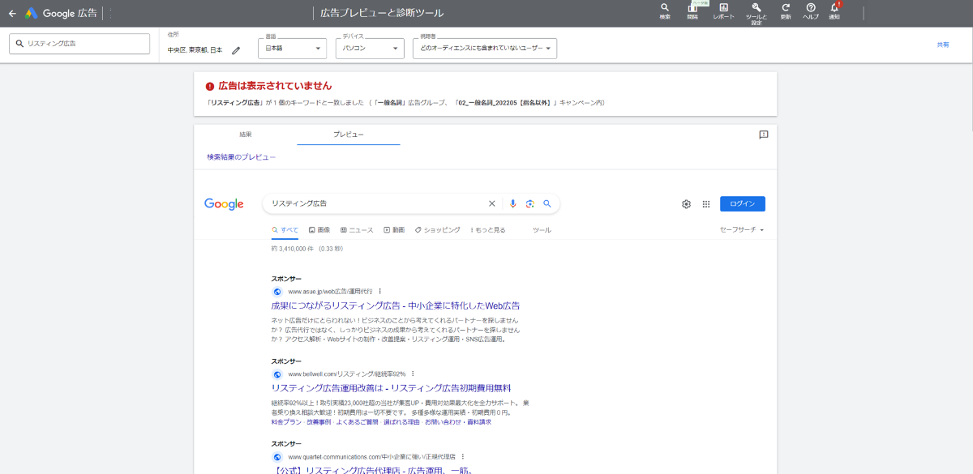973x474 pixels.
Task: Start voice search with the microphone icon
Action: 512,203
